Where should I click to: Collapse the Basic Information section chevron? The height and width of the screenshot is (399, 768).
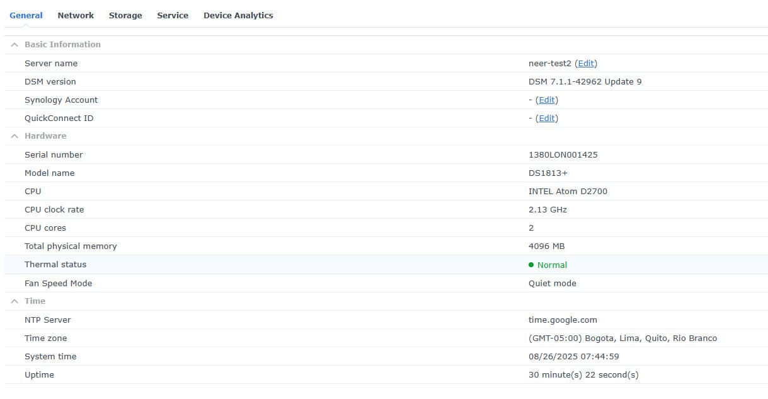pos(14,45)
